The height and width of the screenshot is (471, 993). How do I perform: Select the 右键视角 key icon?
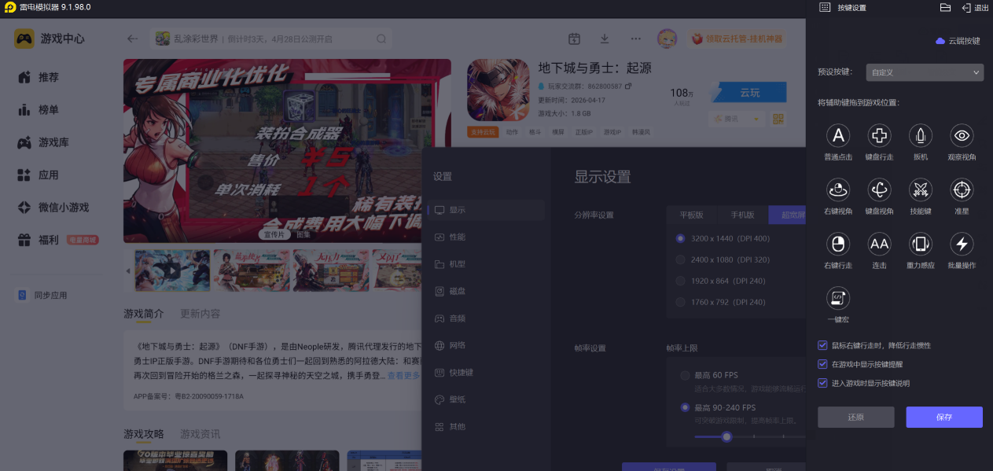[838, 190]
